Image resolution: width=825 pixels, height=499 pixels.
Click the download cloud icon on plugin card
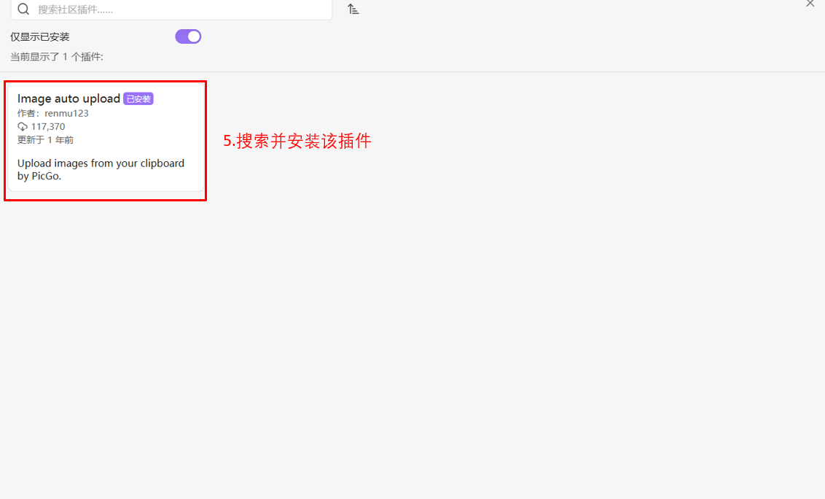22,126
